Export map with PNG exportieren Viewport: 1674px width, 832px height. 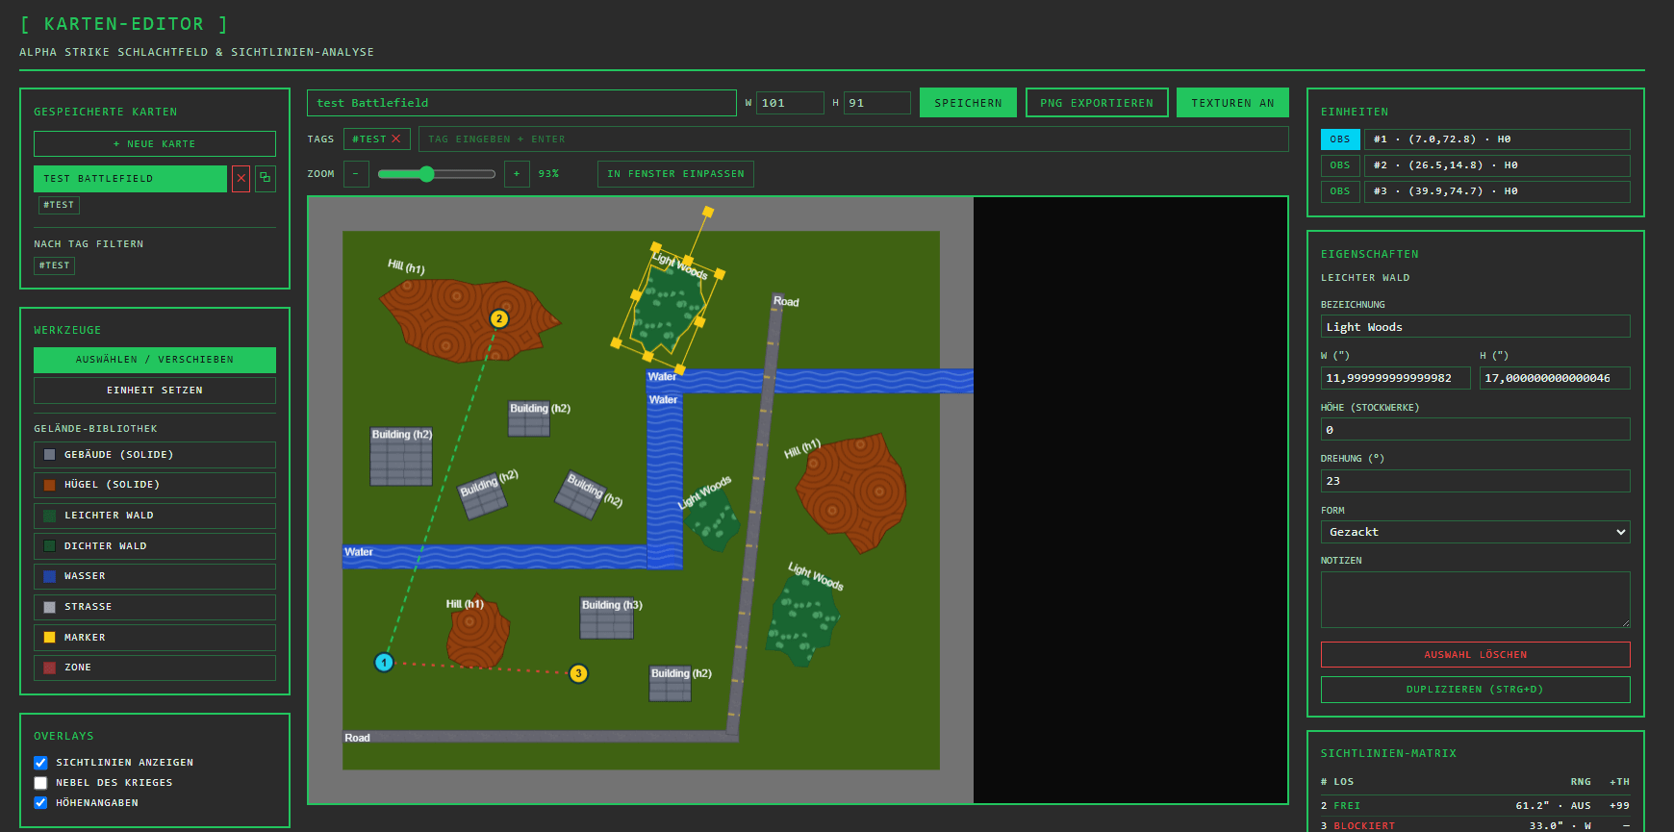click(x=1097, y=103)
